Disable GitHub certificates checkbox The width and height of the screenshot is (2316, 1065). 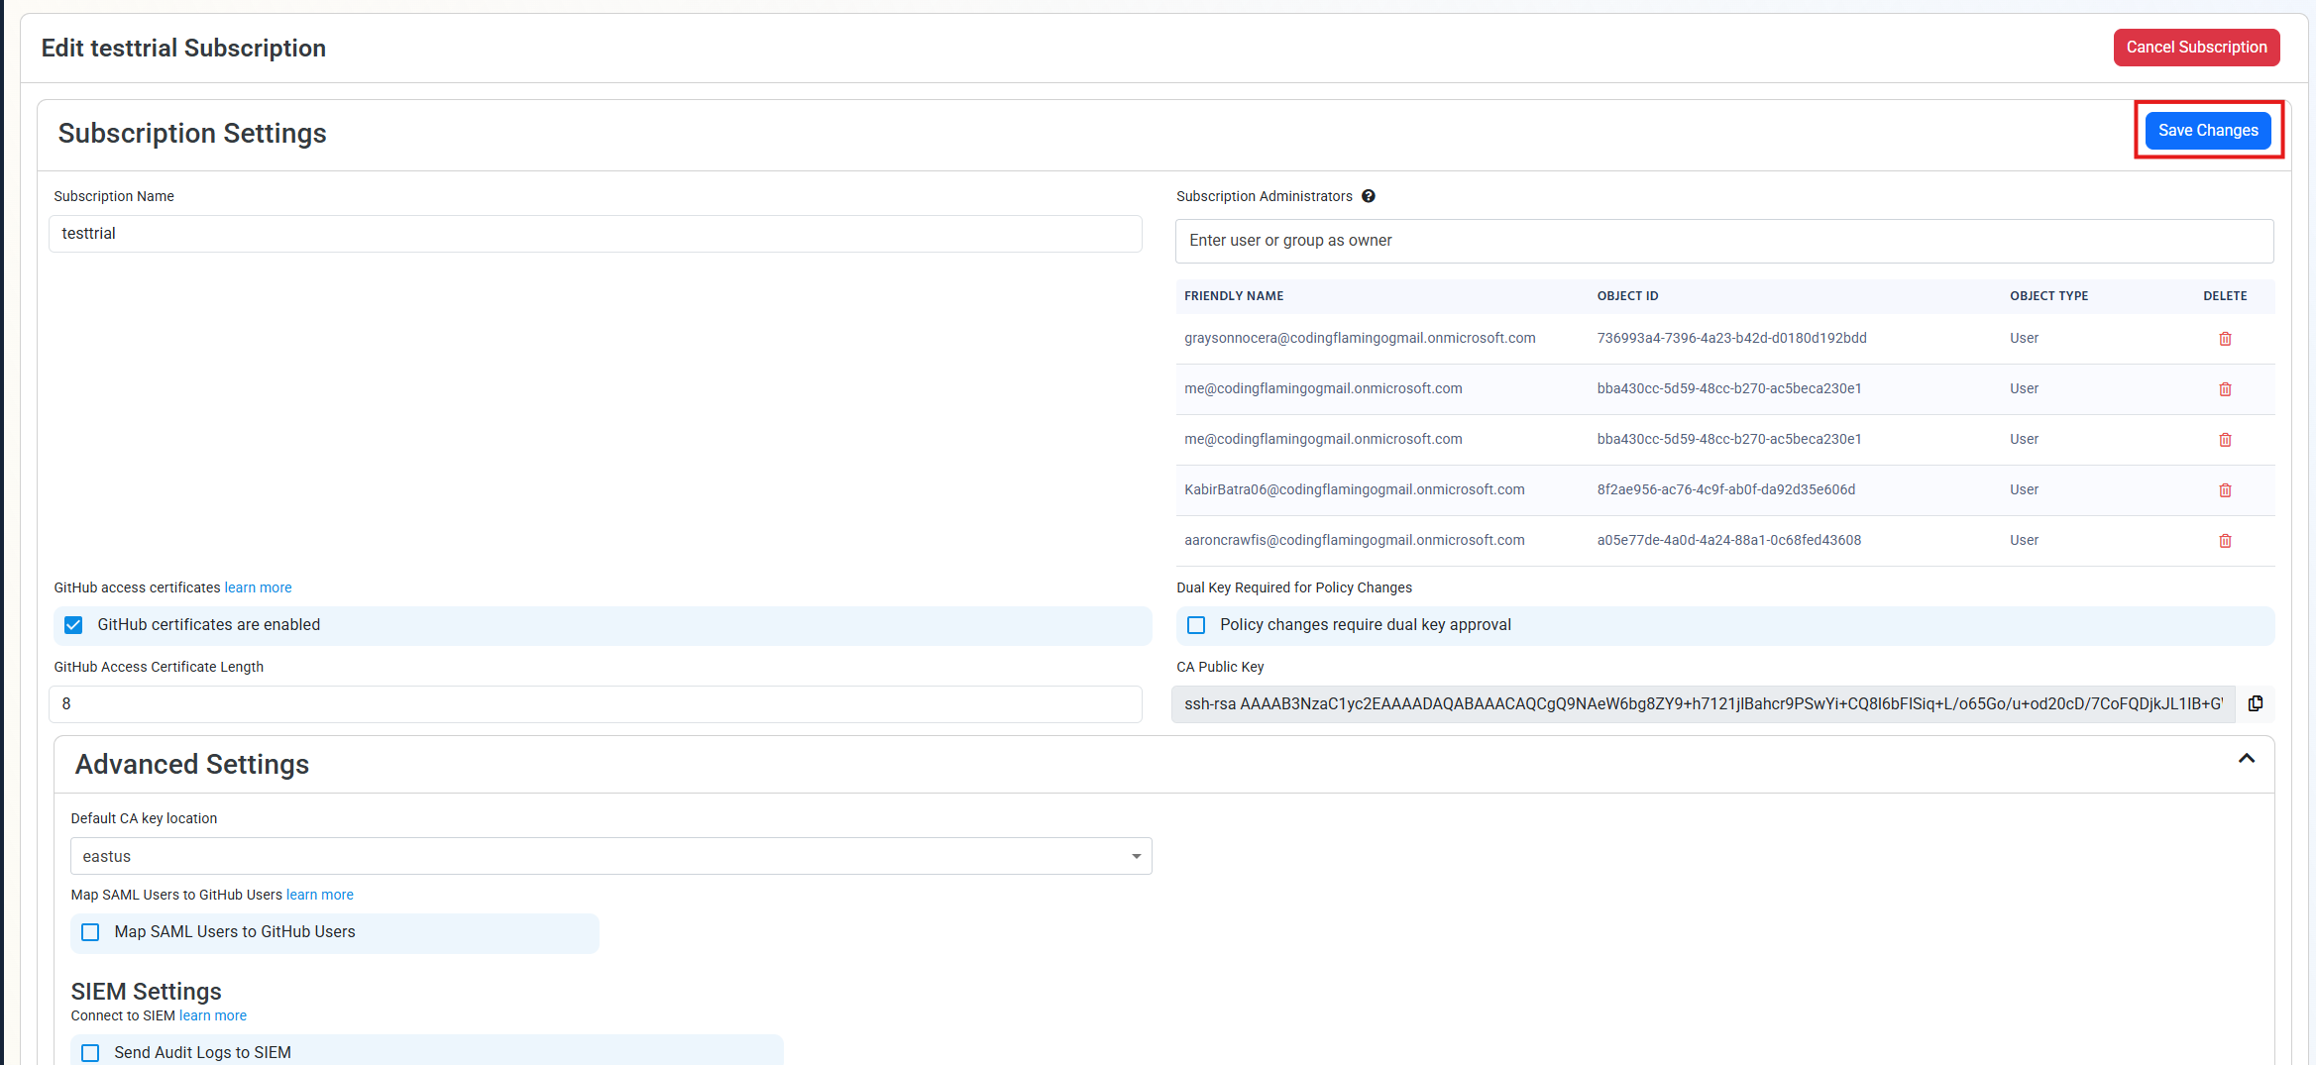[x=73, y=625]
